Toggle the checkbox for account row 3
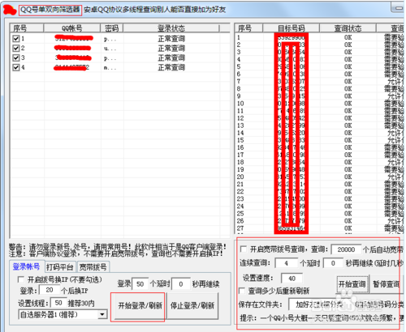This screenshot has height=332, width=406. (16, 57)
